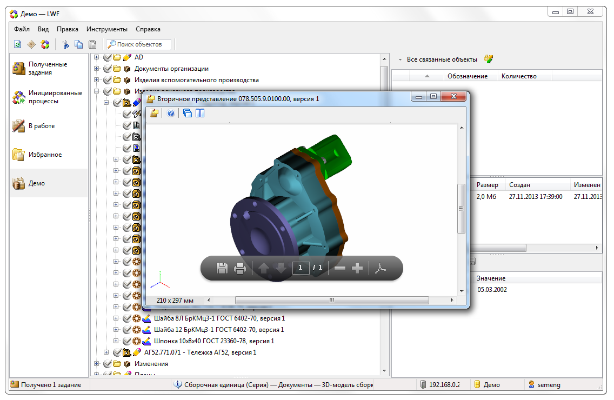Viewport: 614px width, 400px height.
Task: Expand the Шпонка 10x8x40 node
Action: click(x=116, y=341)
